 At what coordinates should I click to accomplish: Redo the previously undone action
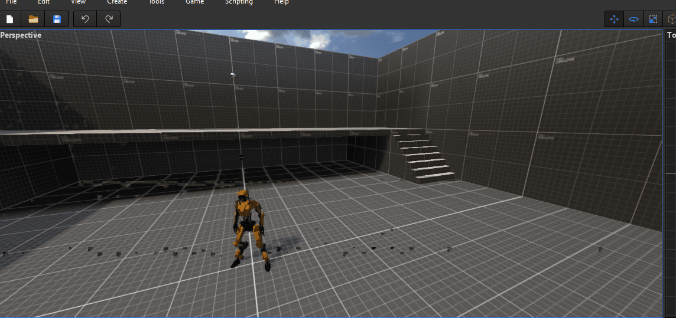click(109, 19)
